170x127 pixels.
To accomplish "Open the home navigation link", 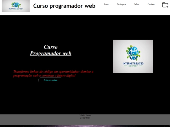I will tap(106, 4).
